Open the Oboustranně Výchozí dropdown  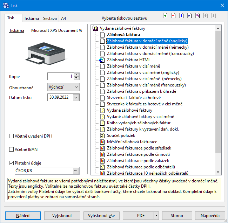coord(63,87)
